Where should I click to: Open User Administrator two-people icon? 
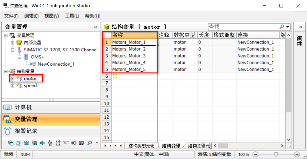(26, 143)
